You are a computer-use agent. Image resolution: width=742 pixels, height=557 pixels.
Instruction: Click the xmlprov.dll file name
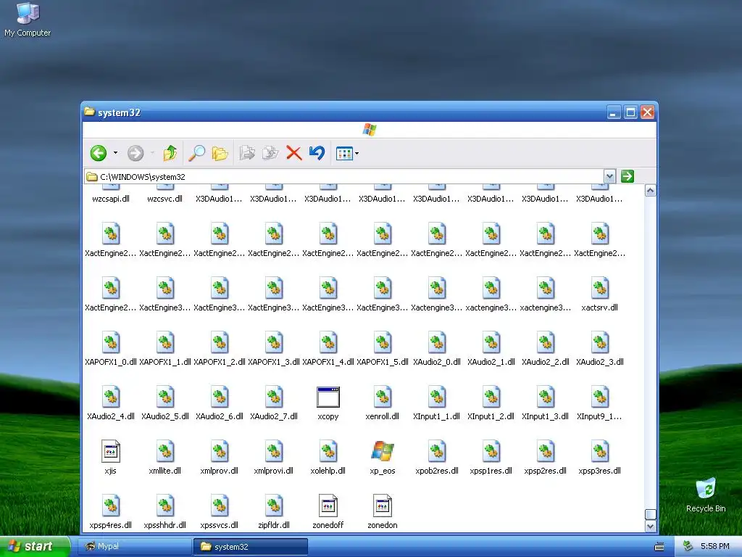pos(219,471)
